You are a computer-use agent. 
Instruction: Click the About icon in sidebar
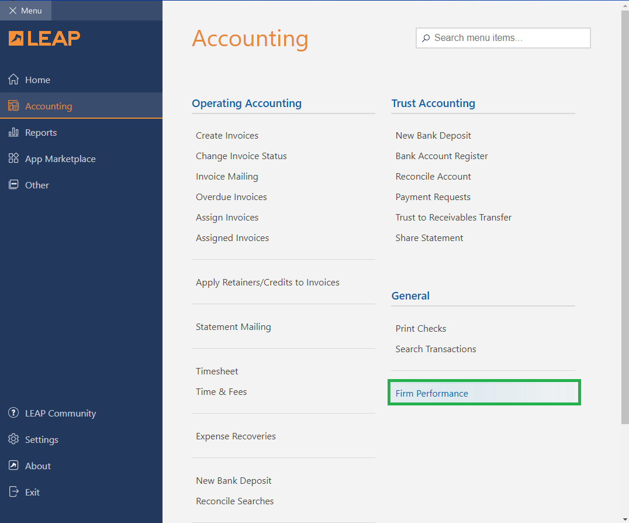(x=13, y=466)
